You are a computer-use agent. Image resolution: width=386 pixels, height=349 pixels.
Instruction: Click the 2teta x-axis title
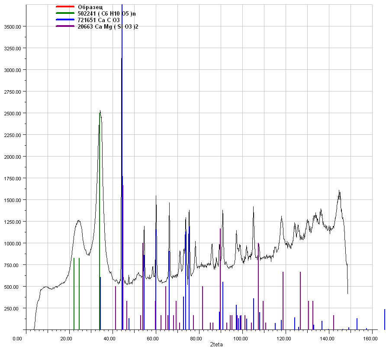(216, 344)
